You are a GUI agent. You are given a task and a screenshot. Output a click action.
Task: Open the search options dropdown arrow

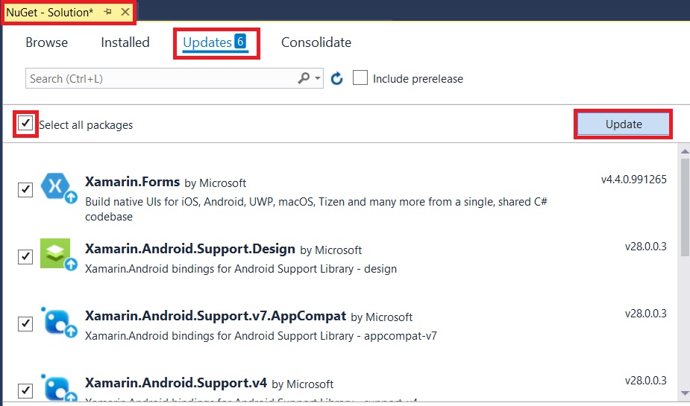[x=318, y=79]
